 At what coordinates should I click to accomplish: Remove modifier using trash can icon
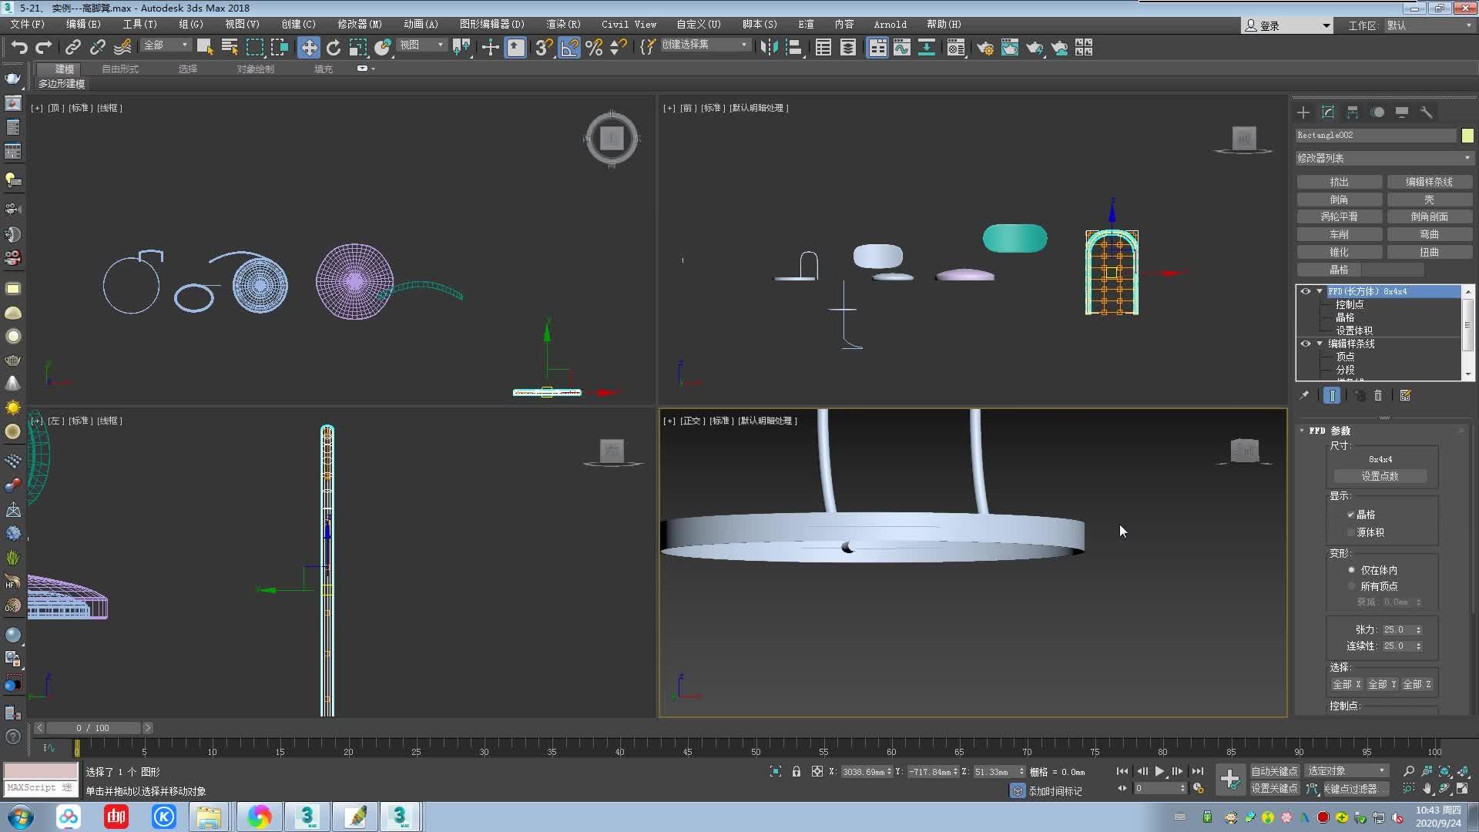[1378, 395]
